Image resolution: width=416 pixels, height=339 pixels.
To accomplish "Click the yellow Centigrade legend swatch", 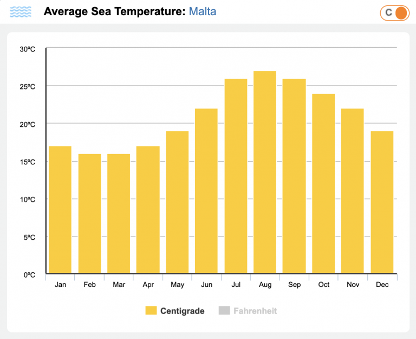I will 151,311.
